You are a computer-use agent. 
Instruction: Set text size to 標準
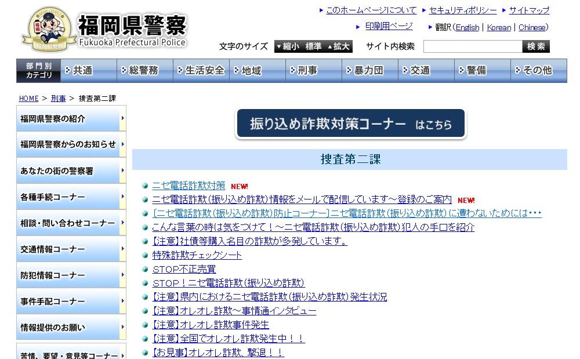(x=313, y=46)
